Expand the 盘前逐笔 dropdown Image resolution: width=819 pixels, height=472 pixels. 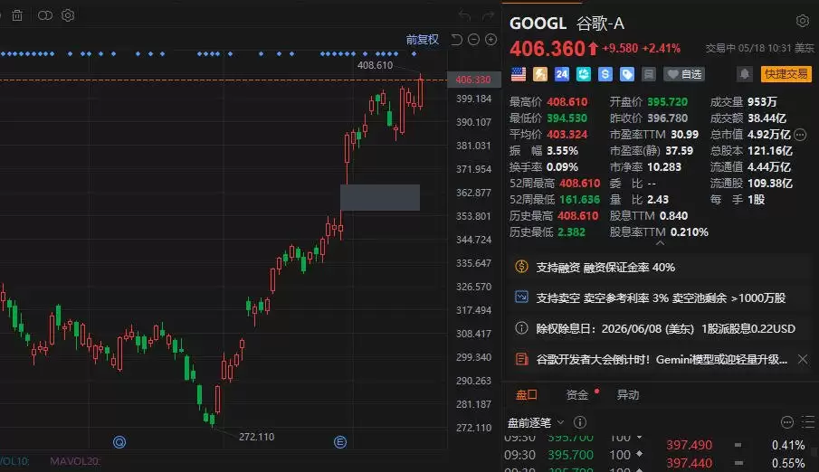pos(560,422)
